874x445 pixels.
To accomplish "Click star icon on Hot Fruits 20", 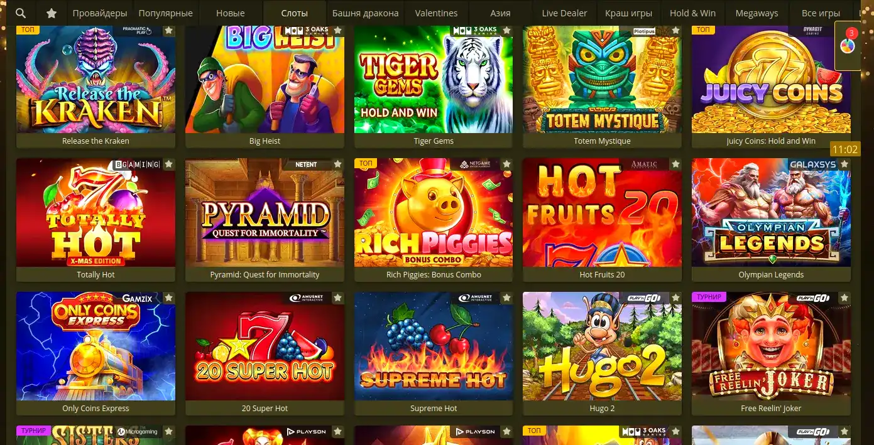I will 675,164.
